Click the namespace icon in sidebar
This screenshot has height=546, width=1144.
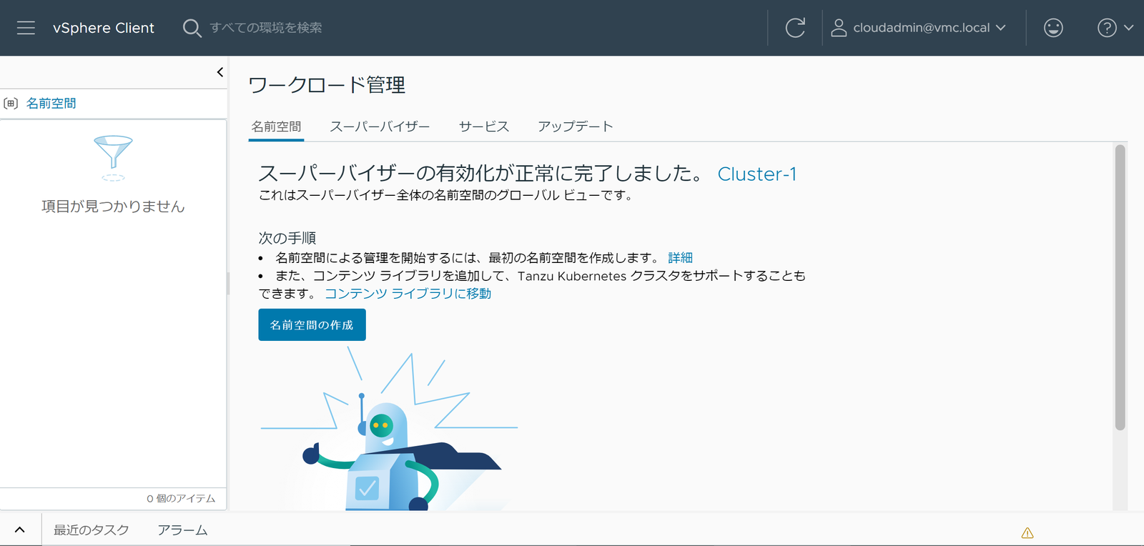click(11, 104)
